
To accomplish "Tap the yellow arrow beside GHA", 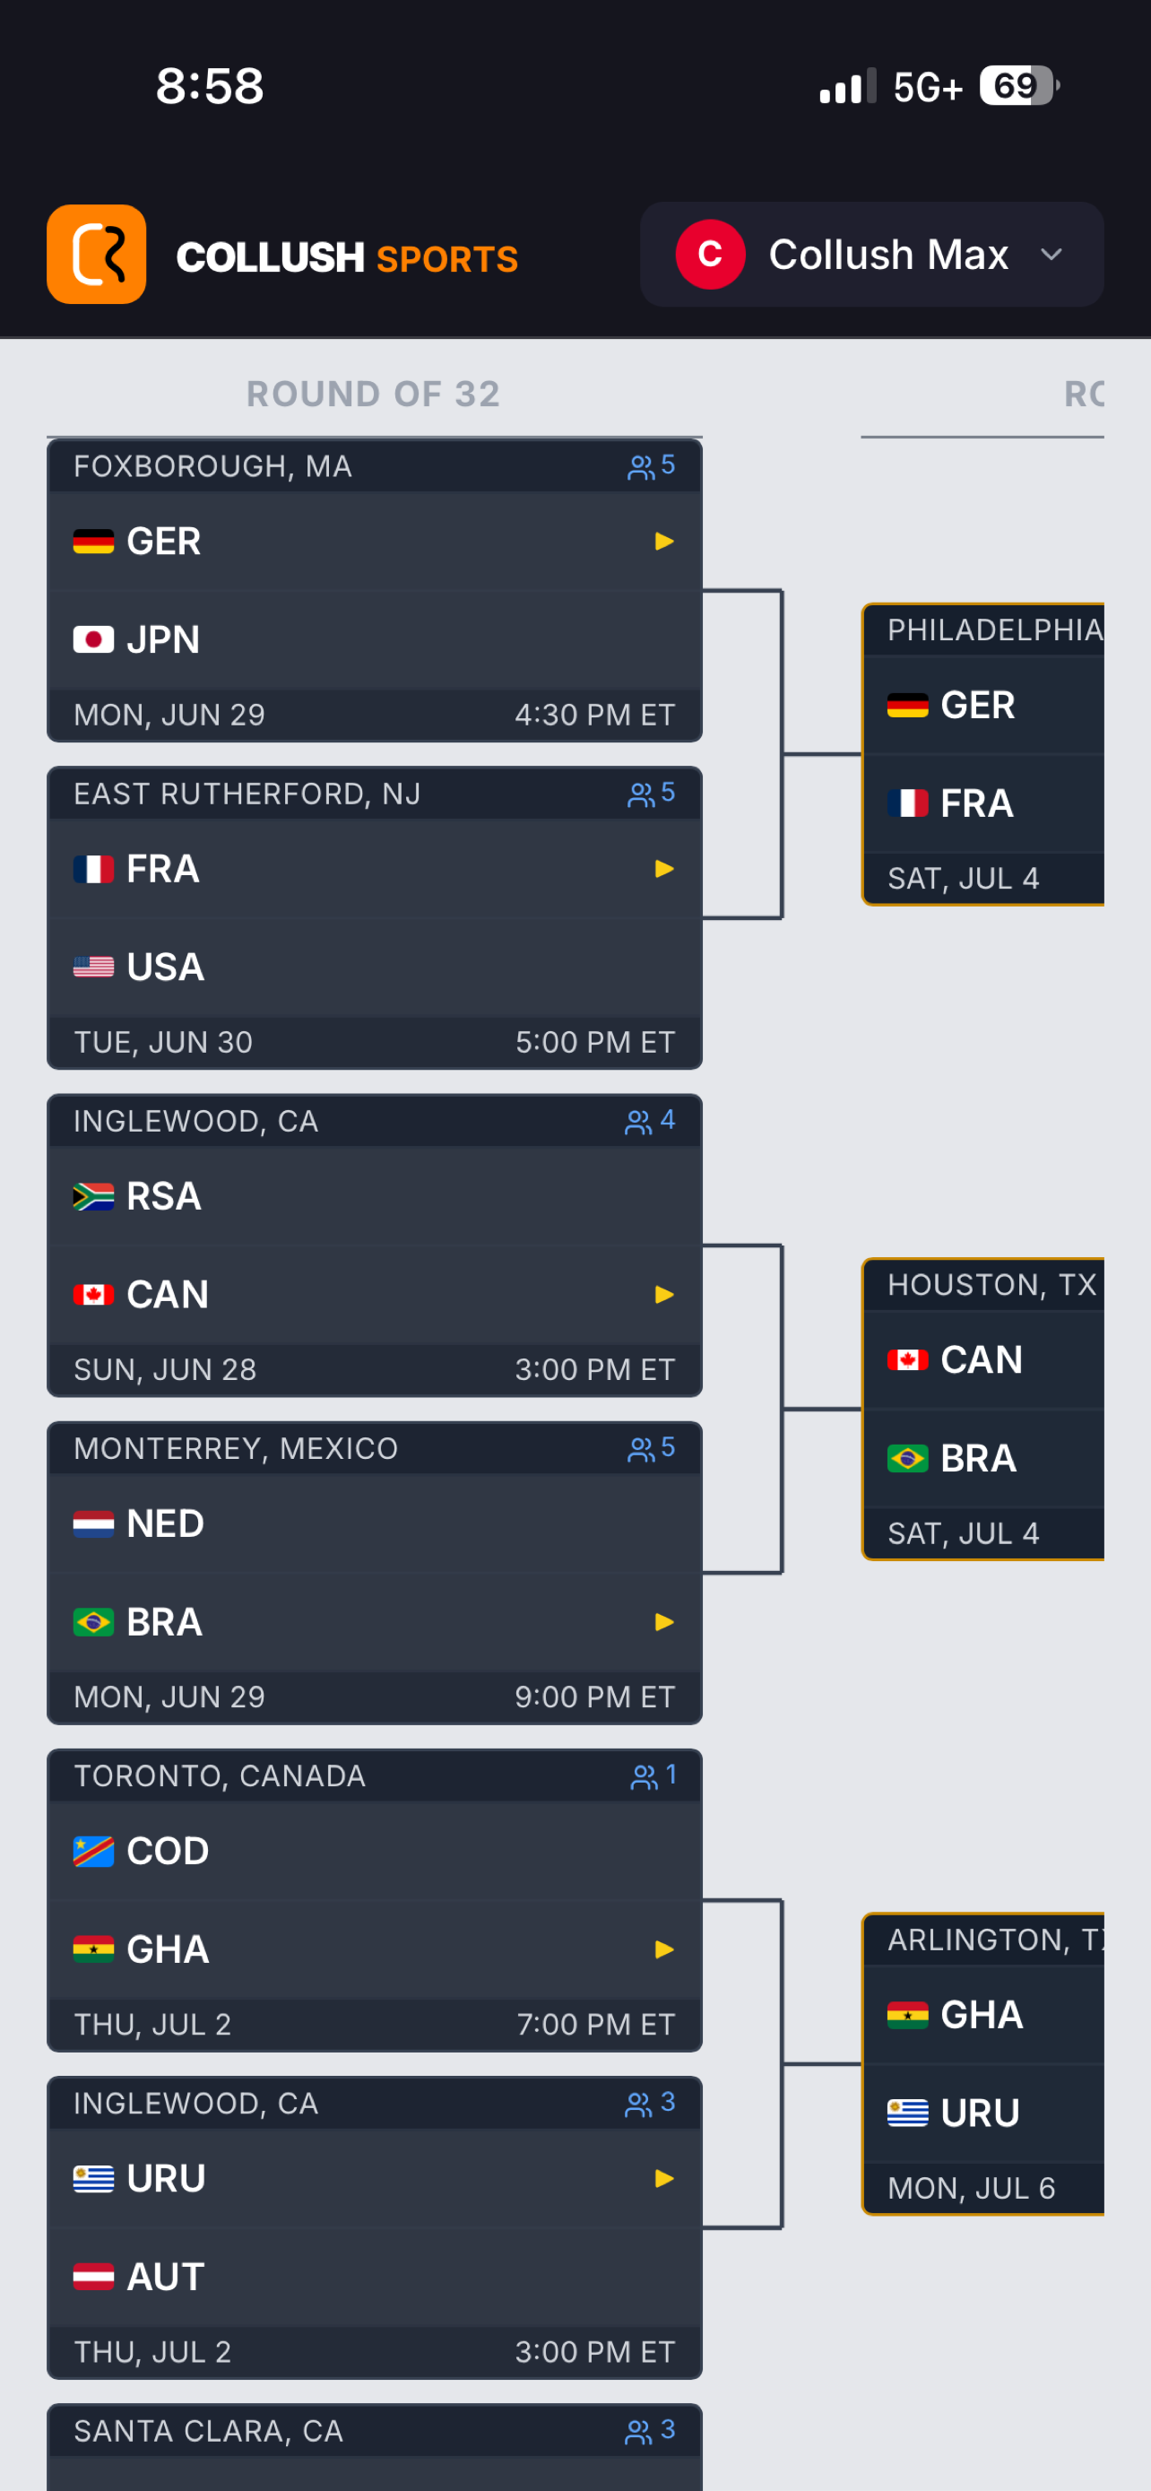I will point(664,1949).
